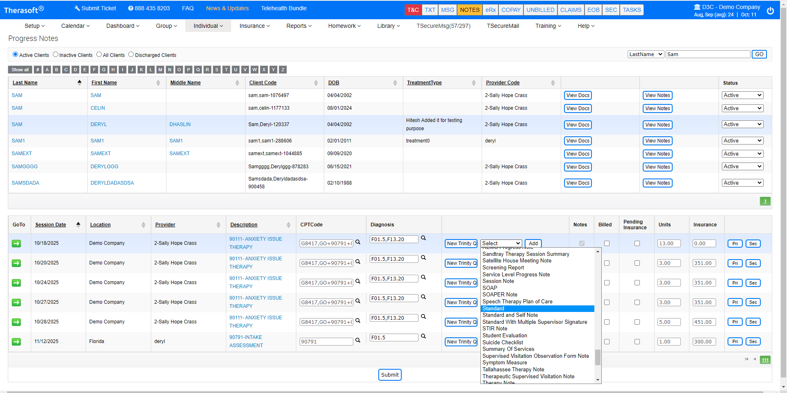Click green GoTo arrow for 10/18/2025 session
This screenshot has height=393, width=787.
[16, 244]
